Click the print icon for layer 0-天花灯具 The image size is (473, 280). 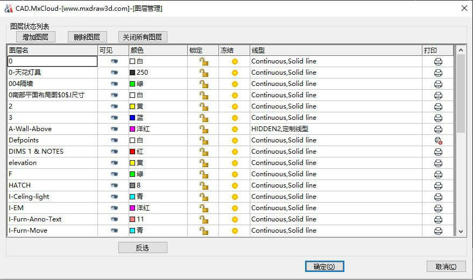[x=438, y=73]
